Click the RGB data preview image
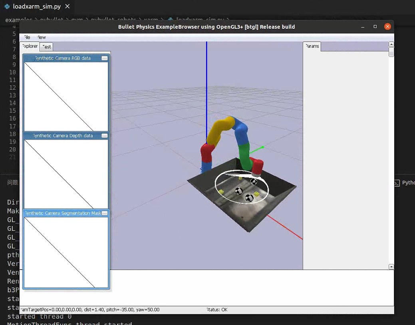Viewport: 415px width, 325px height. [66, 97]
